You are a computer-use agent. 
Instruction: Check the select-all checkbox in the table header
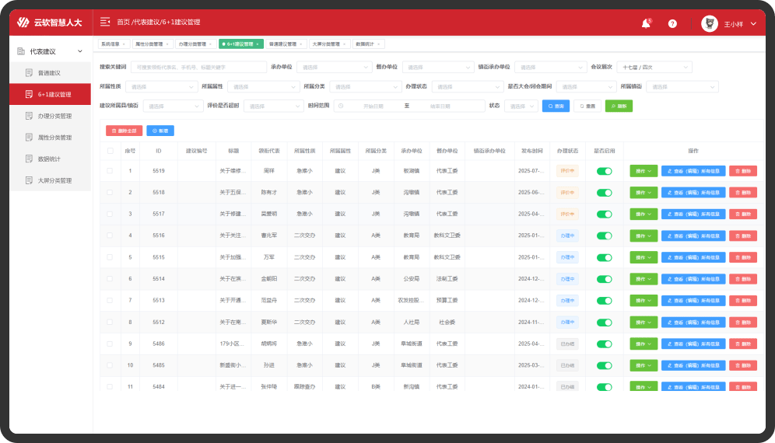tap(110, 151)
